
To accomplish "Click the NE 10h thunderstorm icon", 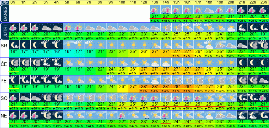I will (x=123, y=115).
